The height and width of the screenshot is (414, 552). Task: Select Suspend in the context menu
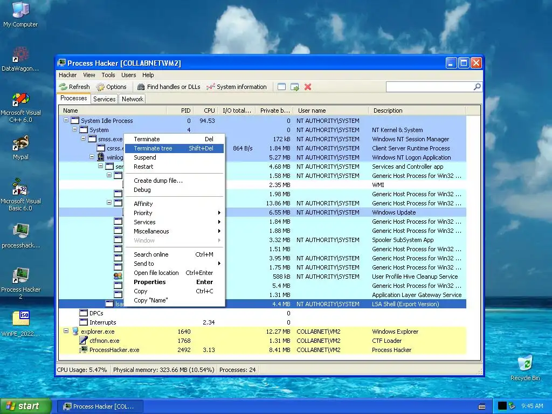coord(174,157)
